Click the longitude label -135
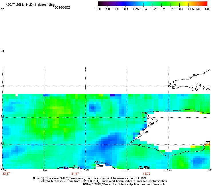212x186 pixels. pyautogui.click(x=3, y=170)
